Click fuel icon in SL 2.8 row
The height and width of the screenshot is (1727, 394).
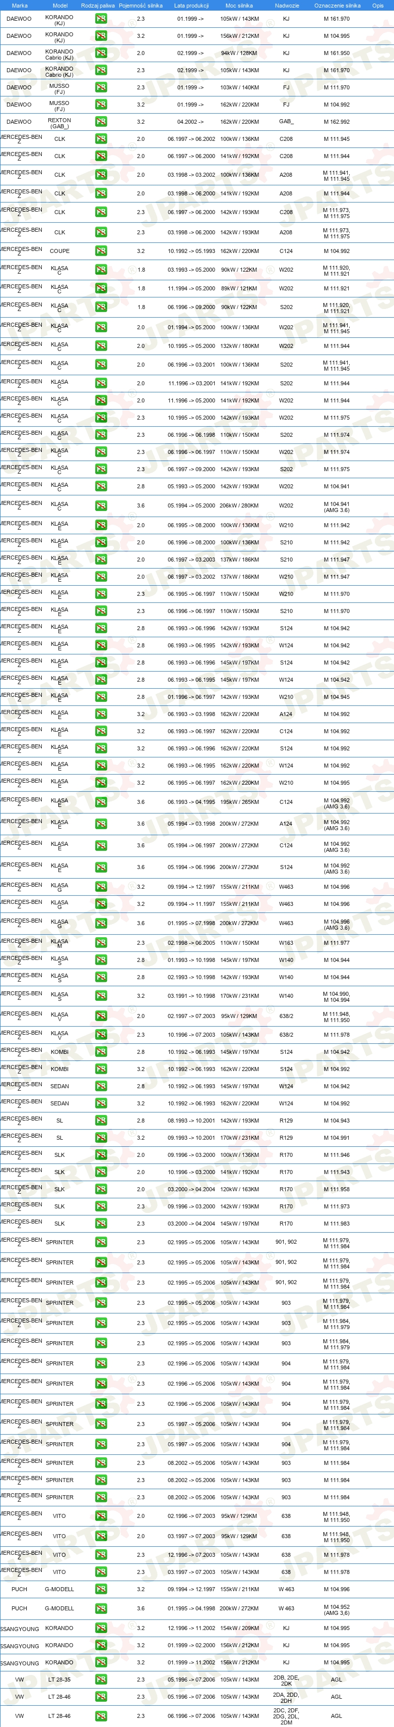[x=101, y=1121]
